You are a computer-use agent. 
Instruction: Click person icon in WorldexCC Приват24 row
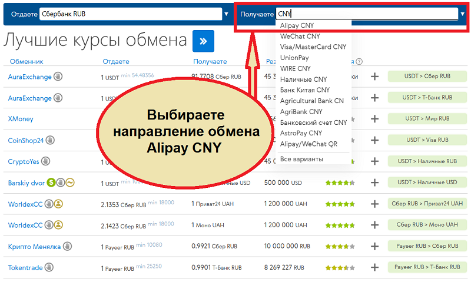coord(58,204)
